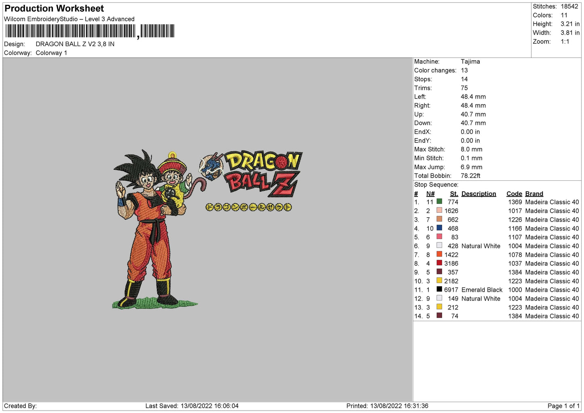Select the maroon swatch with 74 stitches

point(439,316)
